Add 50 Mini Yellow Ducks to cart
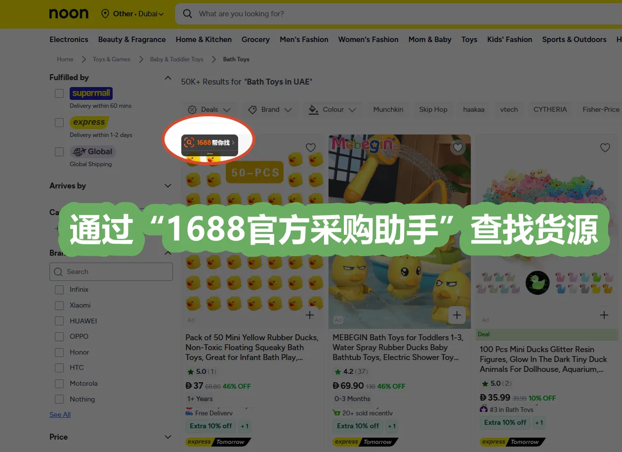The image size is (622, 452). pyautogui.click(x=310, y=315)
